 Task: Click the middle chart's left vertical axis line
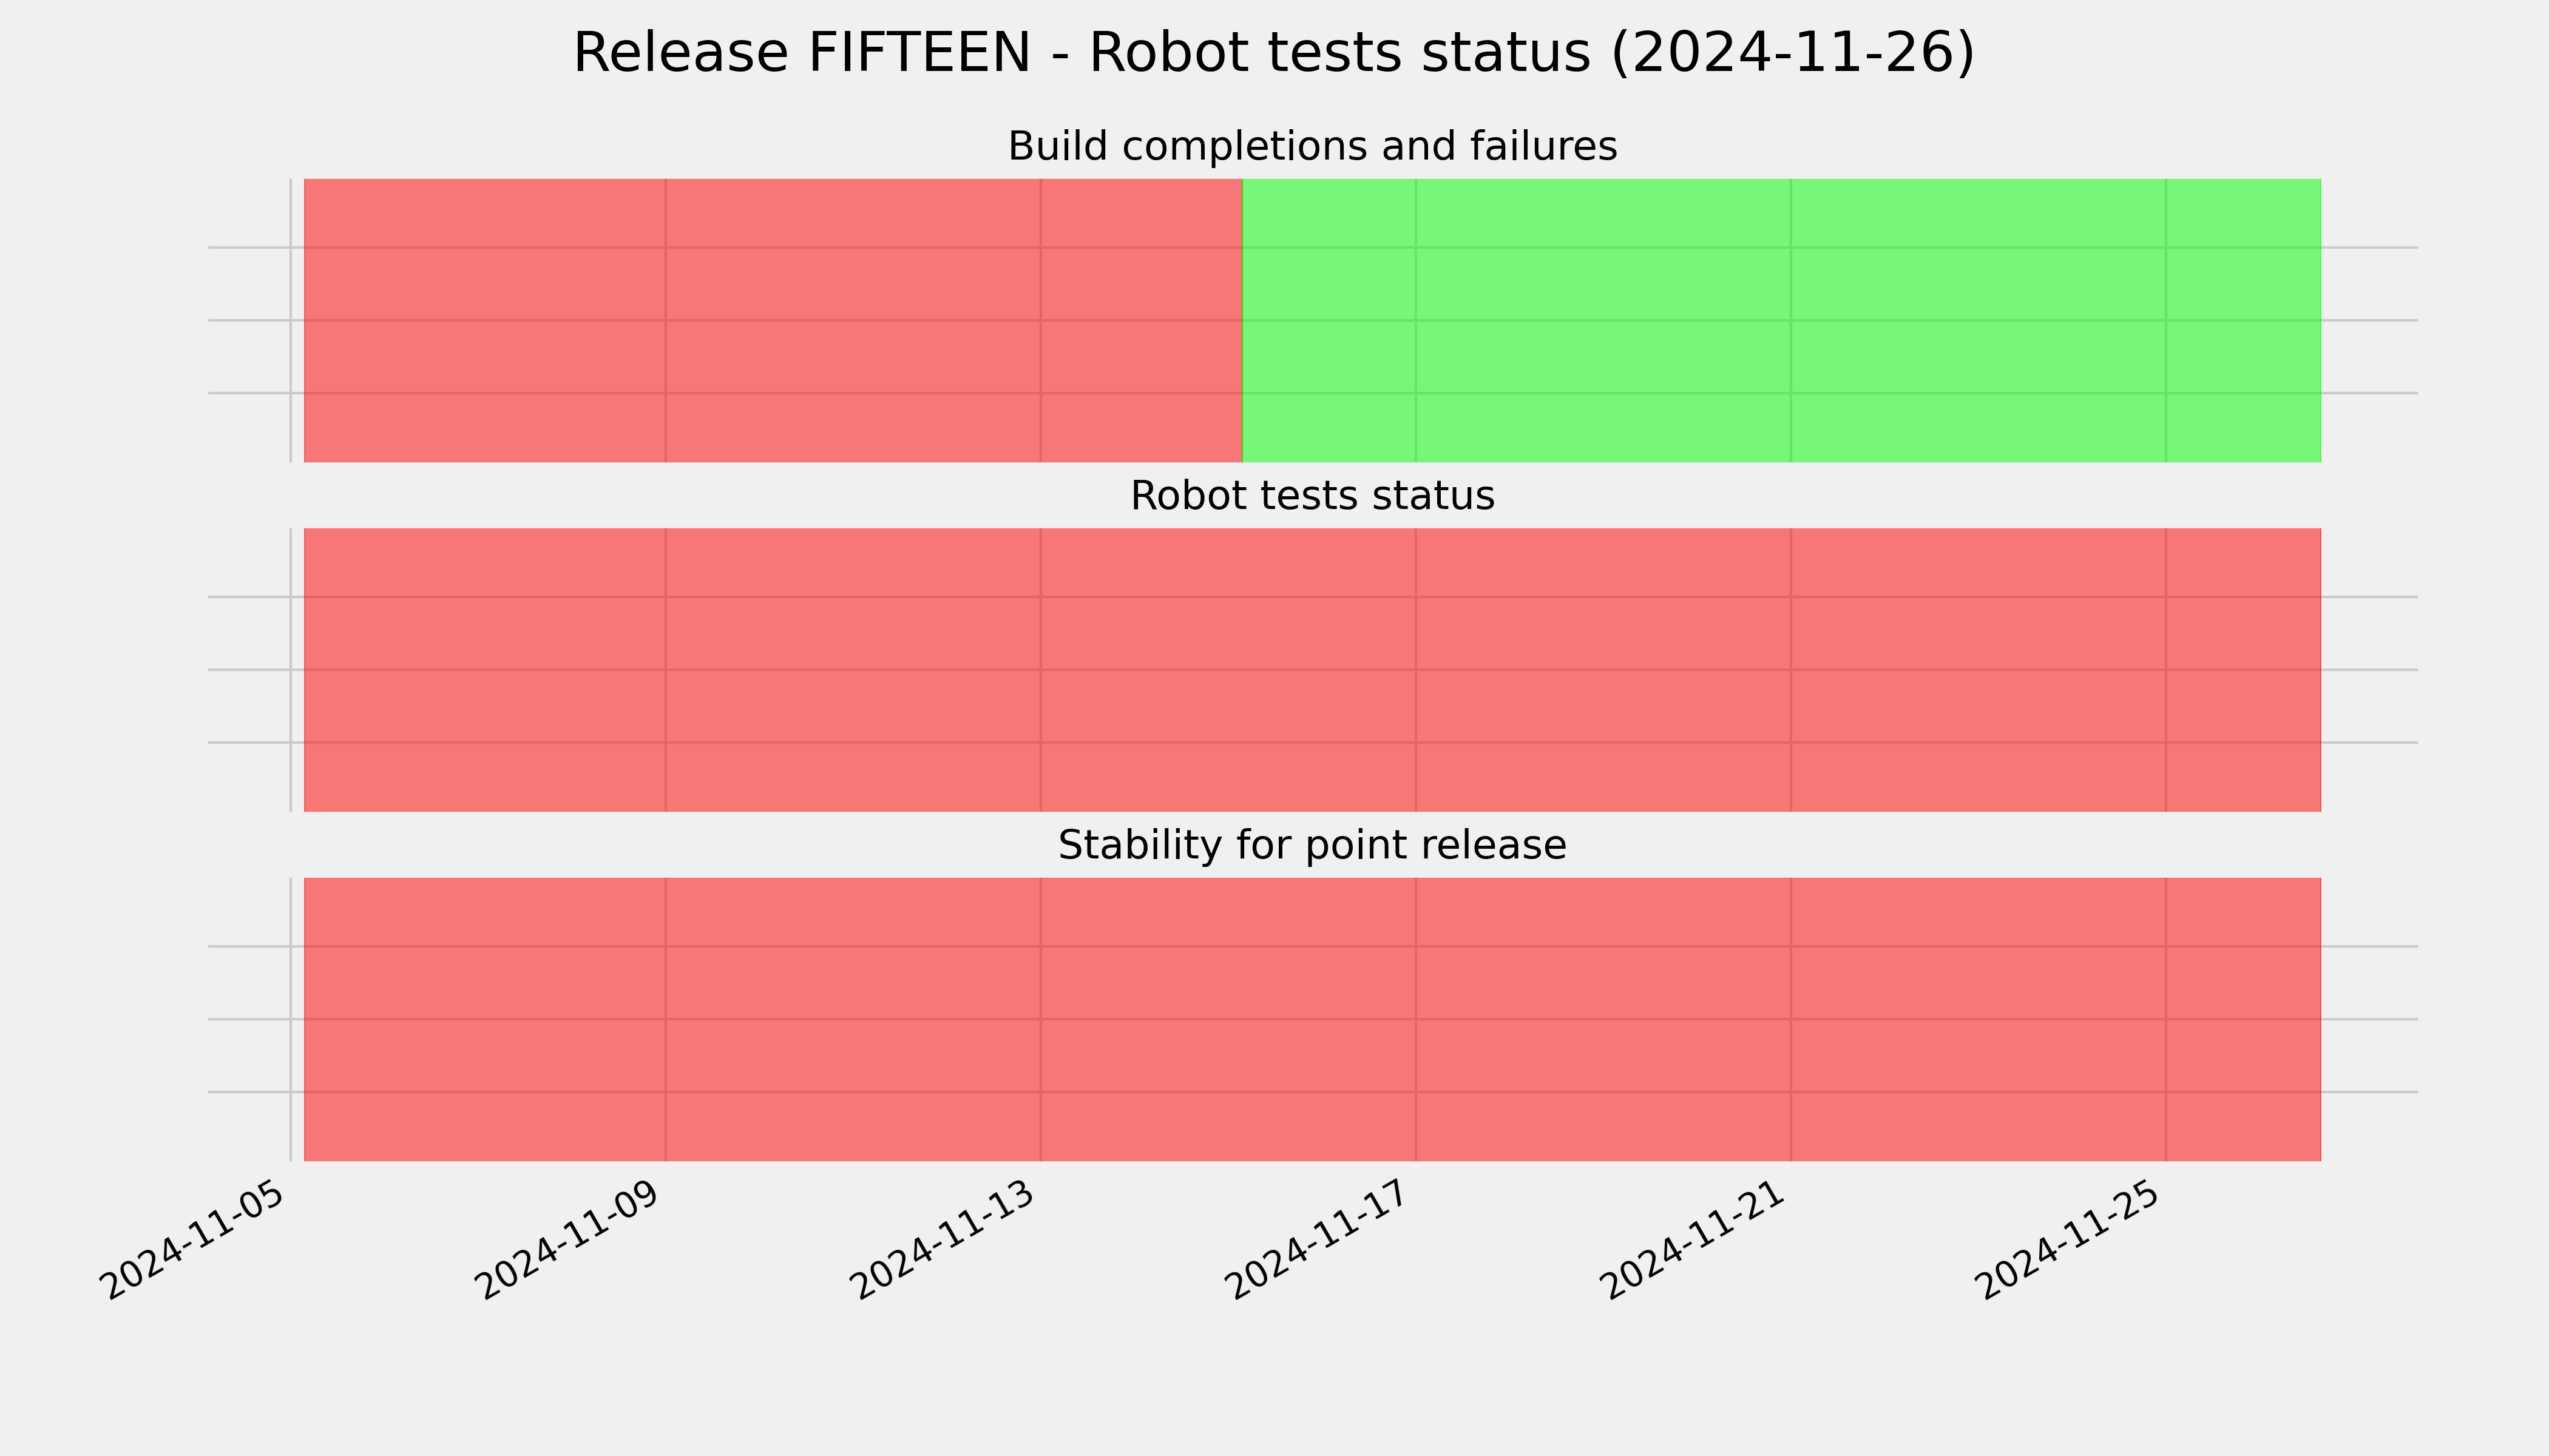[x=291, y=670]
